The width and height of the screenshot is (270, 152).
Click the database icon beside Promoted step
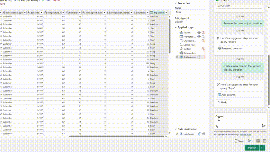point(203,37)
